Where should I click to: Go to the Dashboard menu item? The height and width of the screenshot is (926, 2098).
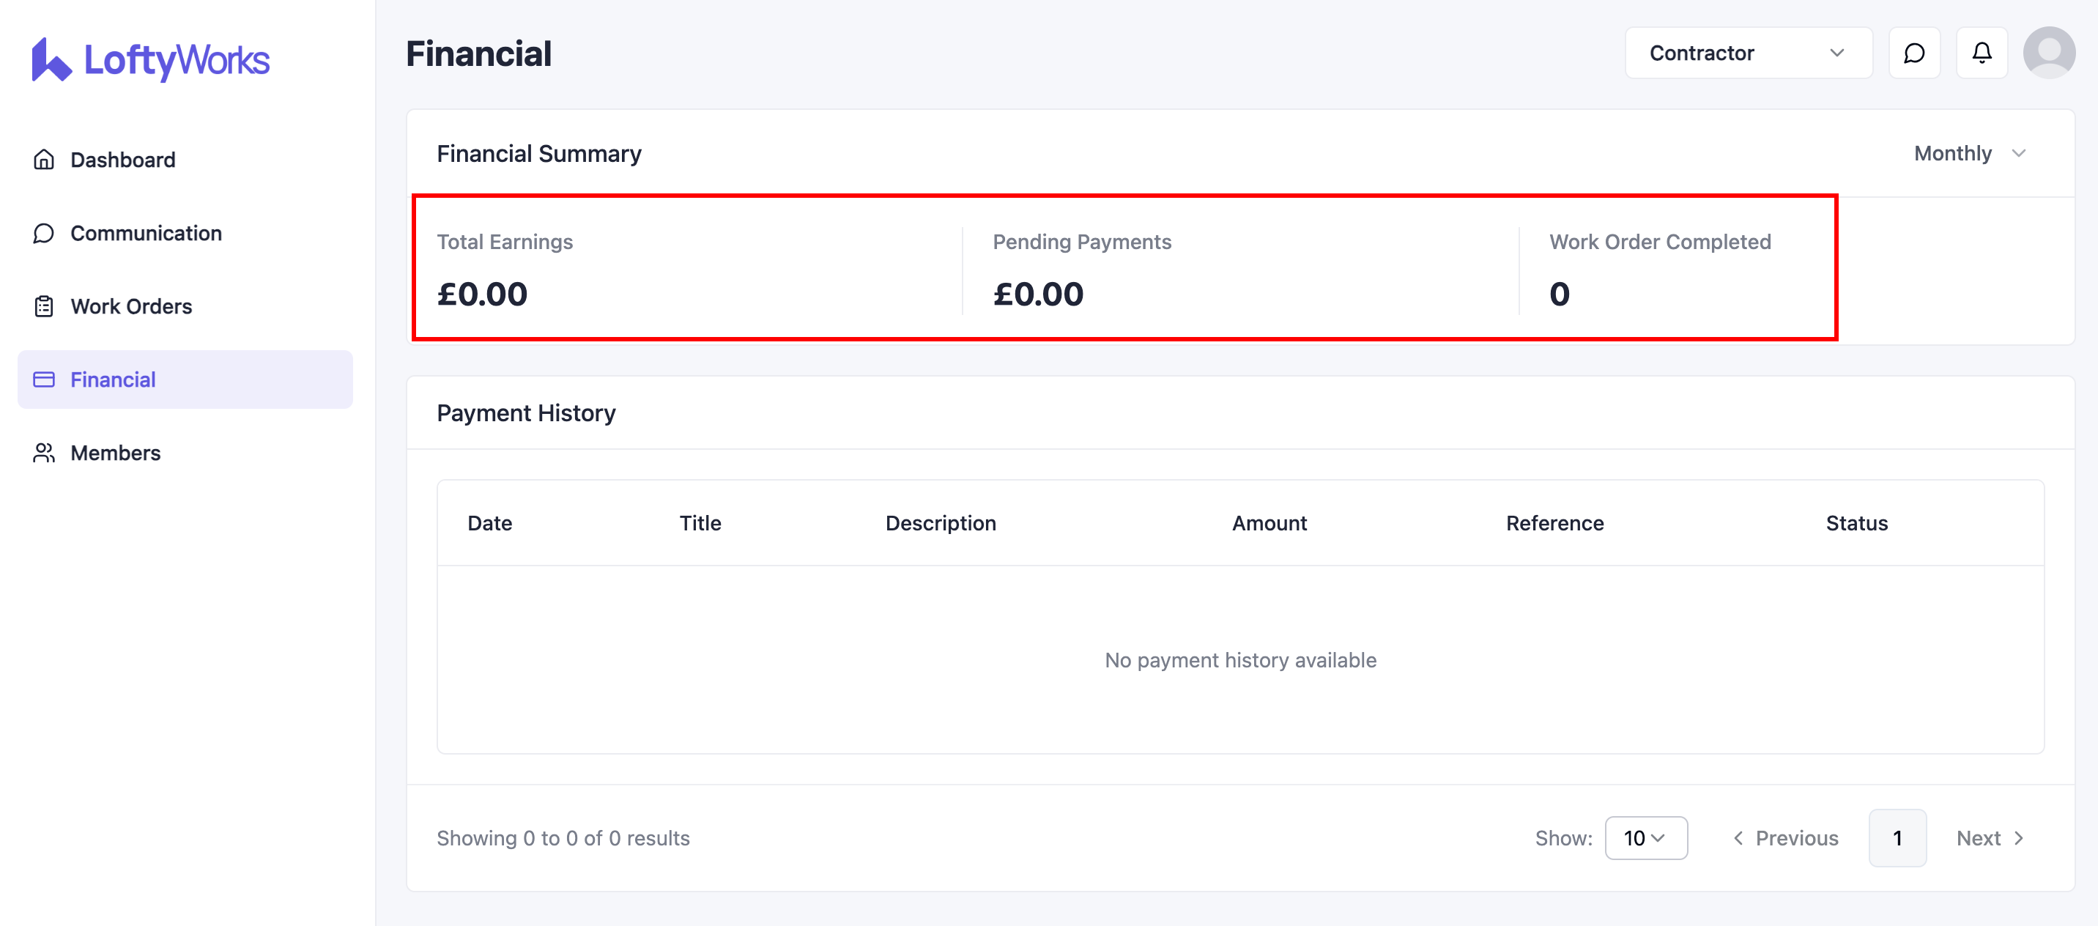123,160
